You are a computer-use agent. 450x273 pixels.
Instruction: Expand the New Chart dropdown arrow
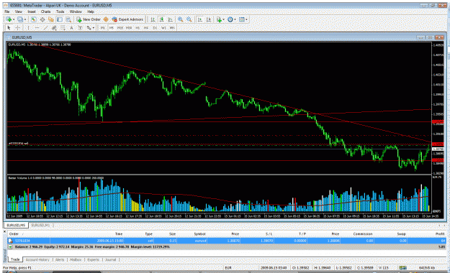coord(14,19)
